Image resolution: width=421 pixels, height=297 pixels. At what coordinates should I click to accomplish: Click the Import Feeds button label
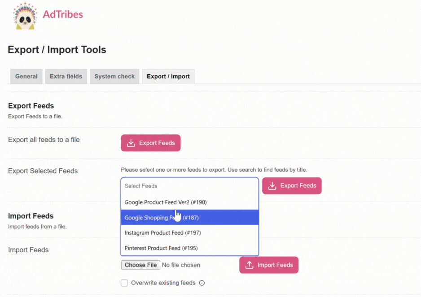tap(275, 265)
